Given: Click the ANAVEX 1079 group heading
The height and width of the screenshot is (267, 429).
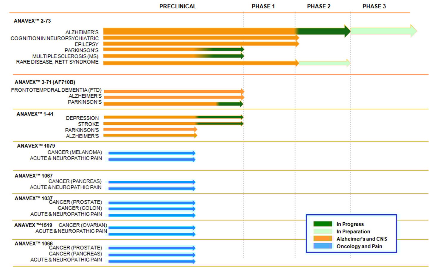Looking at the screenshot, I should click(x=36, y=146).
